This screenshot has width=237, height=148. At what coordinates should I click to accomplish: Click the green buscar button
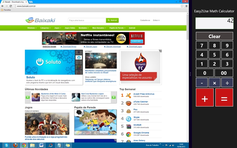click(112, 20)
